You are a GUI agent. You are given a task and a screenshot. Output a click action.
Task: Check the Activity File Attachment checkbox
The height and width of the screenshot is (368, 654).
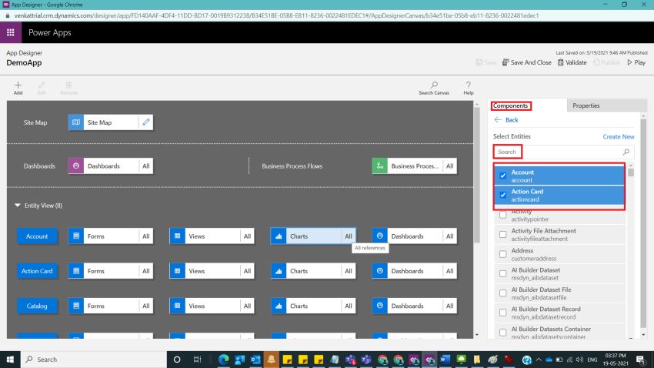[502, 234]
